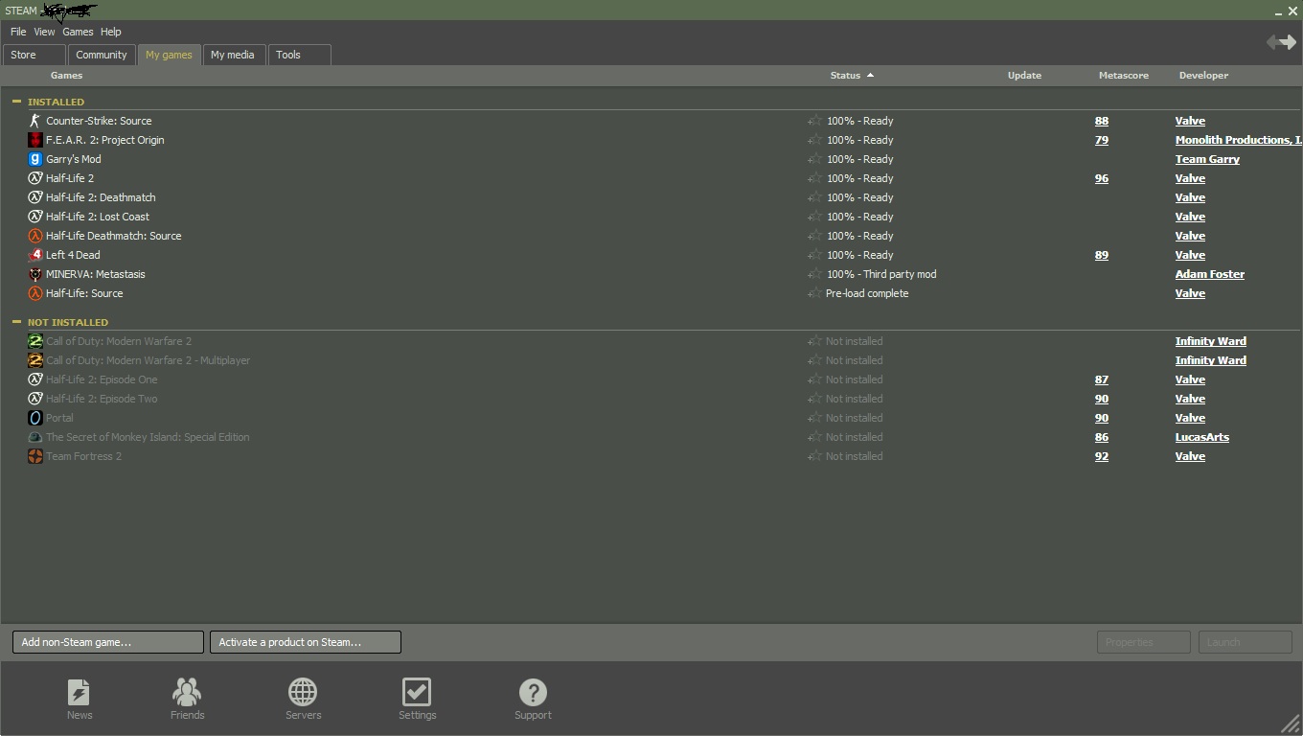Open Metascore 96 link for Half-Life 2

point(1102,178)
